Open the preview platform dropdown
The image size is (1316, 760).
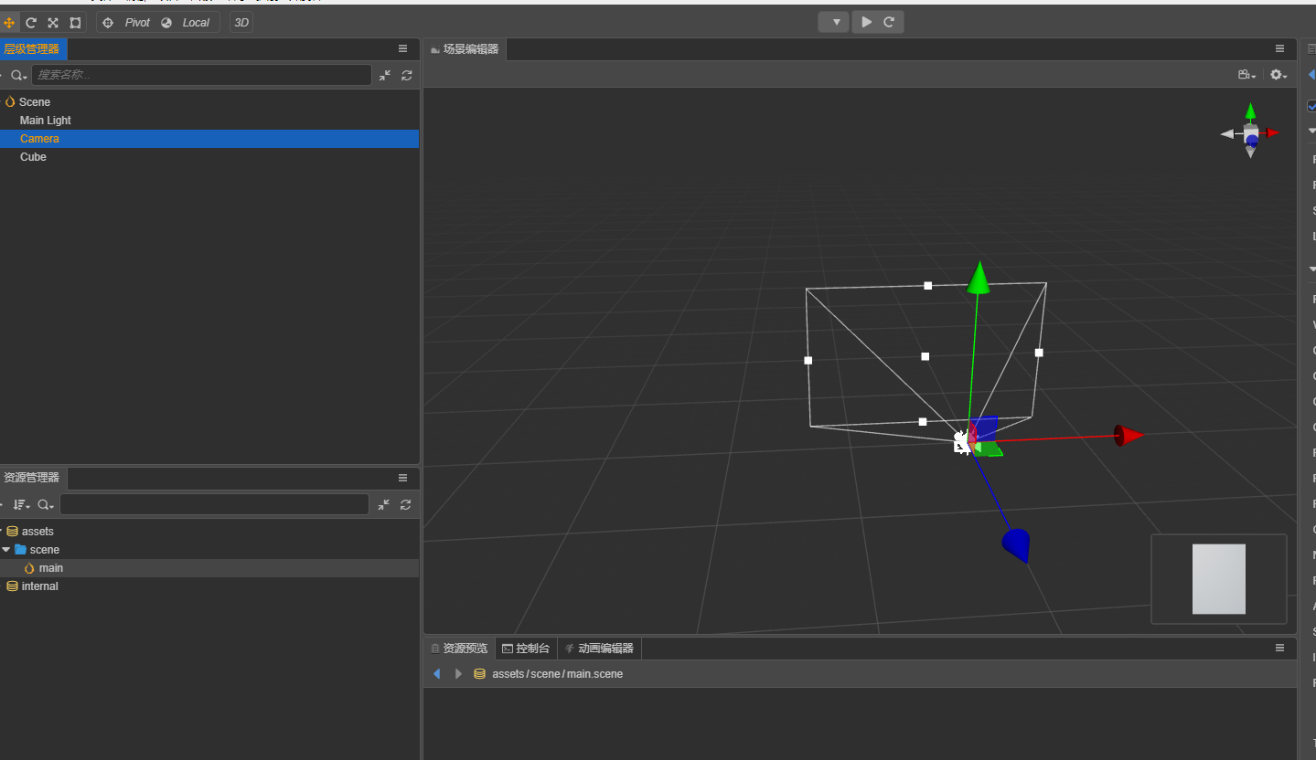[834, 22]
